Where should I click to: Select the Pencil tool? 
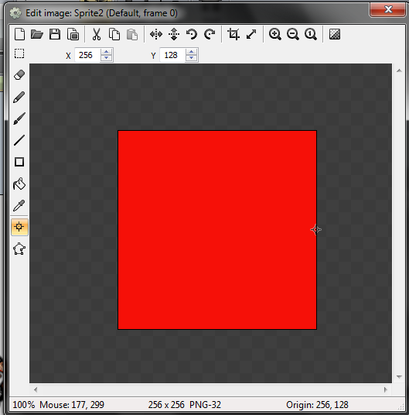point(19,97)
